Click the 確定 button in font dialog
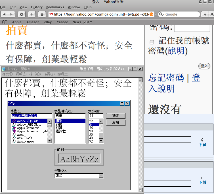 (116, 116)
